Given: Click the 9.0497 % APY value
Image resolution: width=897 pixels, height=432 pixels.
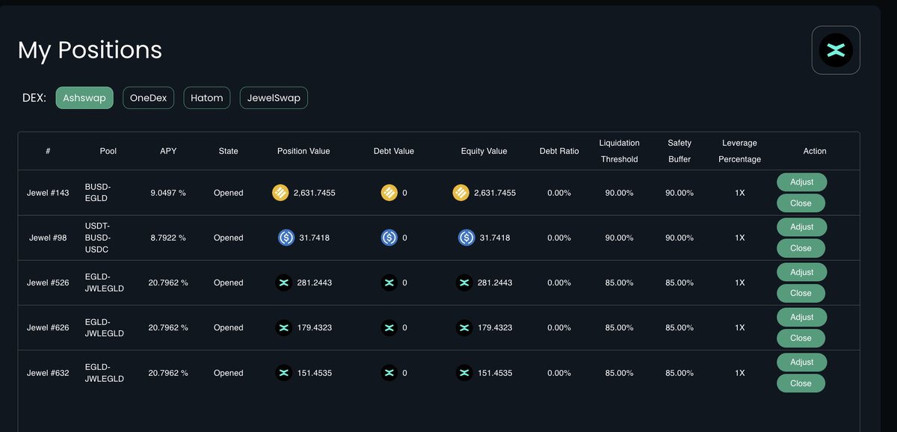Looking at the screenshot, I should coord(168,193).
